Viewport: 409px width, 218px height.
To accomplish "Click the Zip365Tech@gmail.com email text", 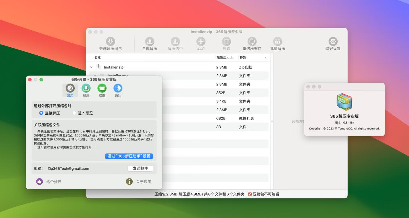I will tap(68, 169).
